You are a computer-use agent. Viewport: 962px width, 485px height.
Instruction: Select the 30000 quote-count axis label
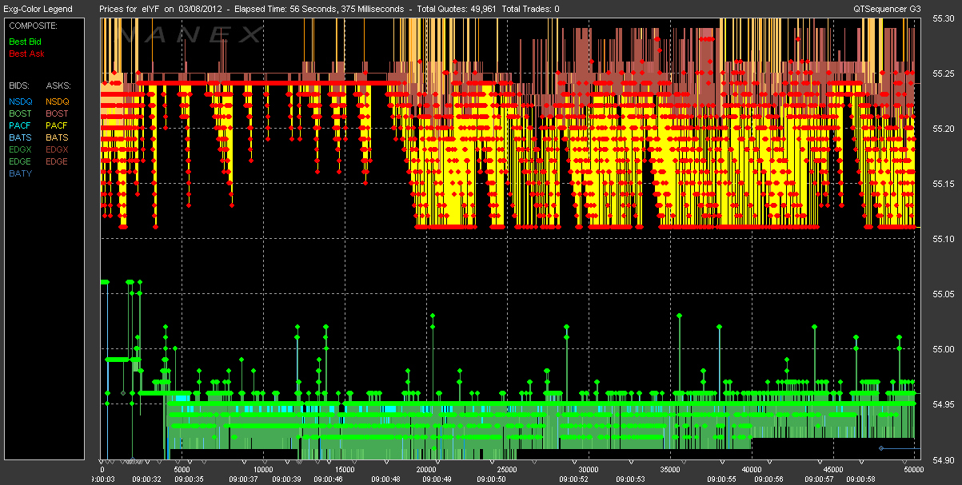pyautogui.click(x=588, y=469)
